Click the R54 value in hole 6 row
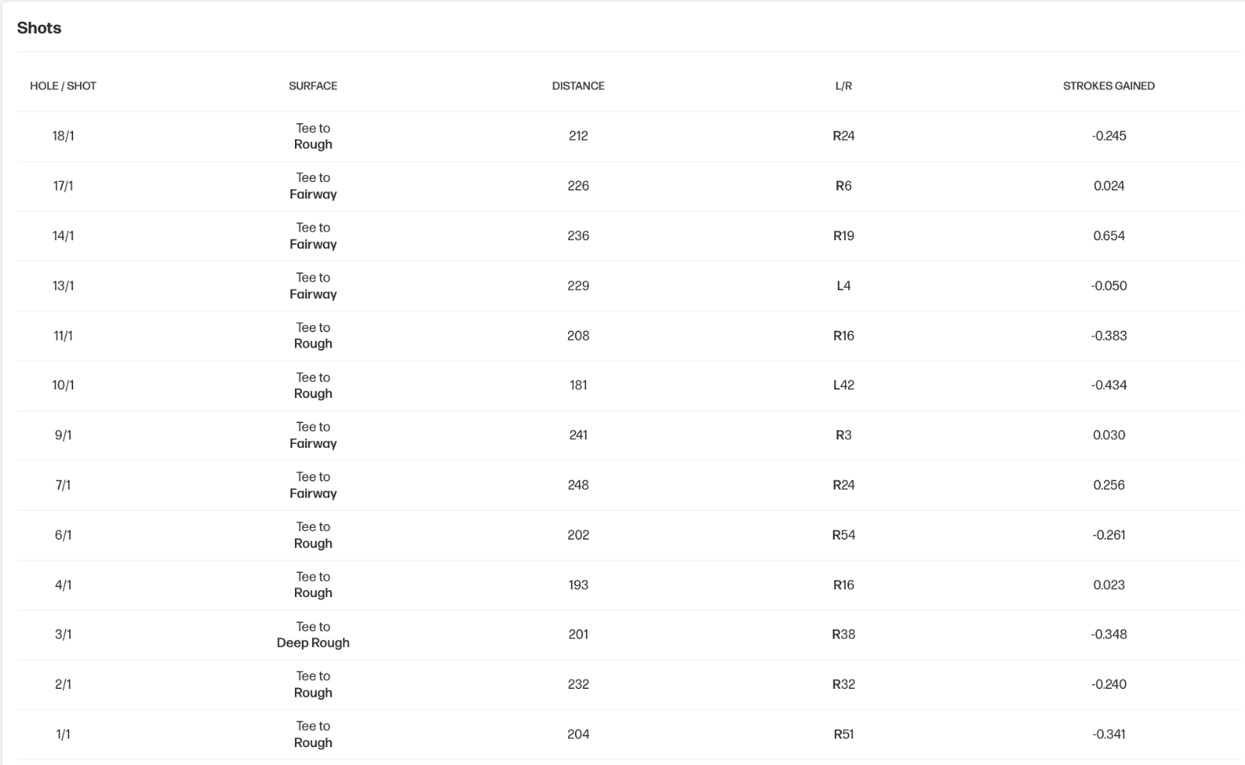 [843, 535]
